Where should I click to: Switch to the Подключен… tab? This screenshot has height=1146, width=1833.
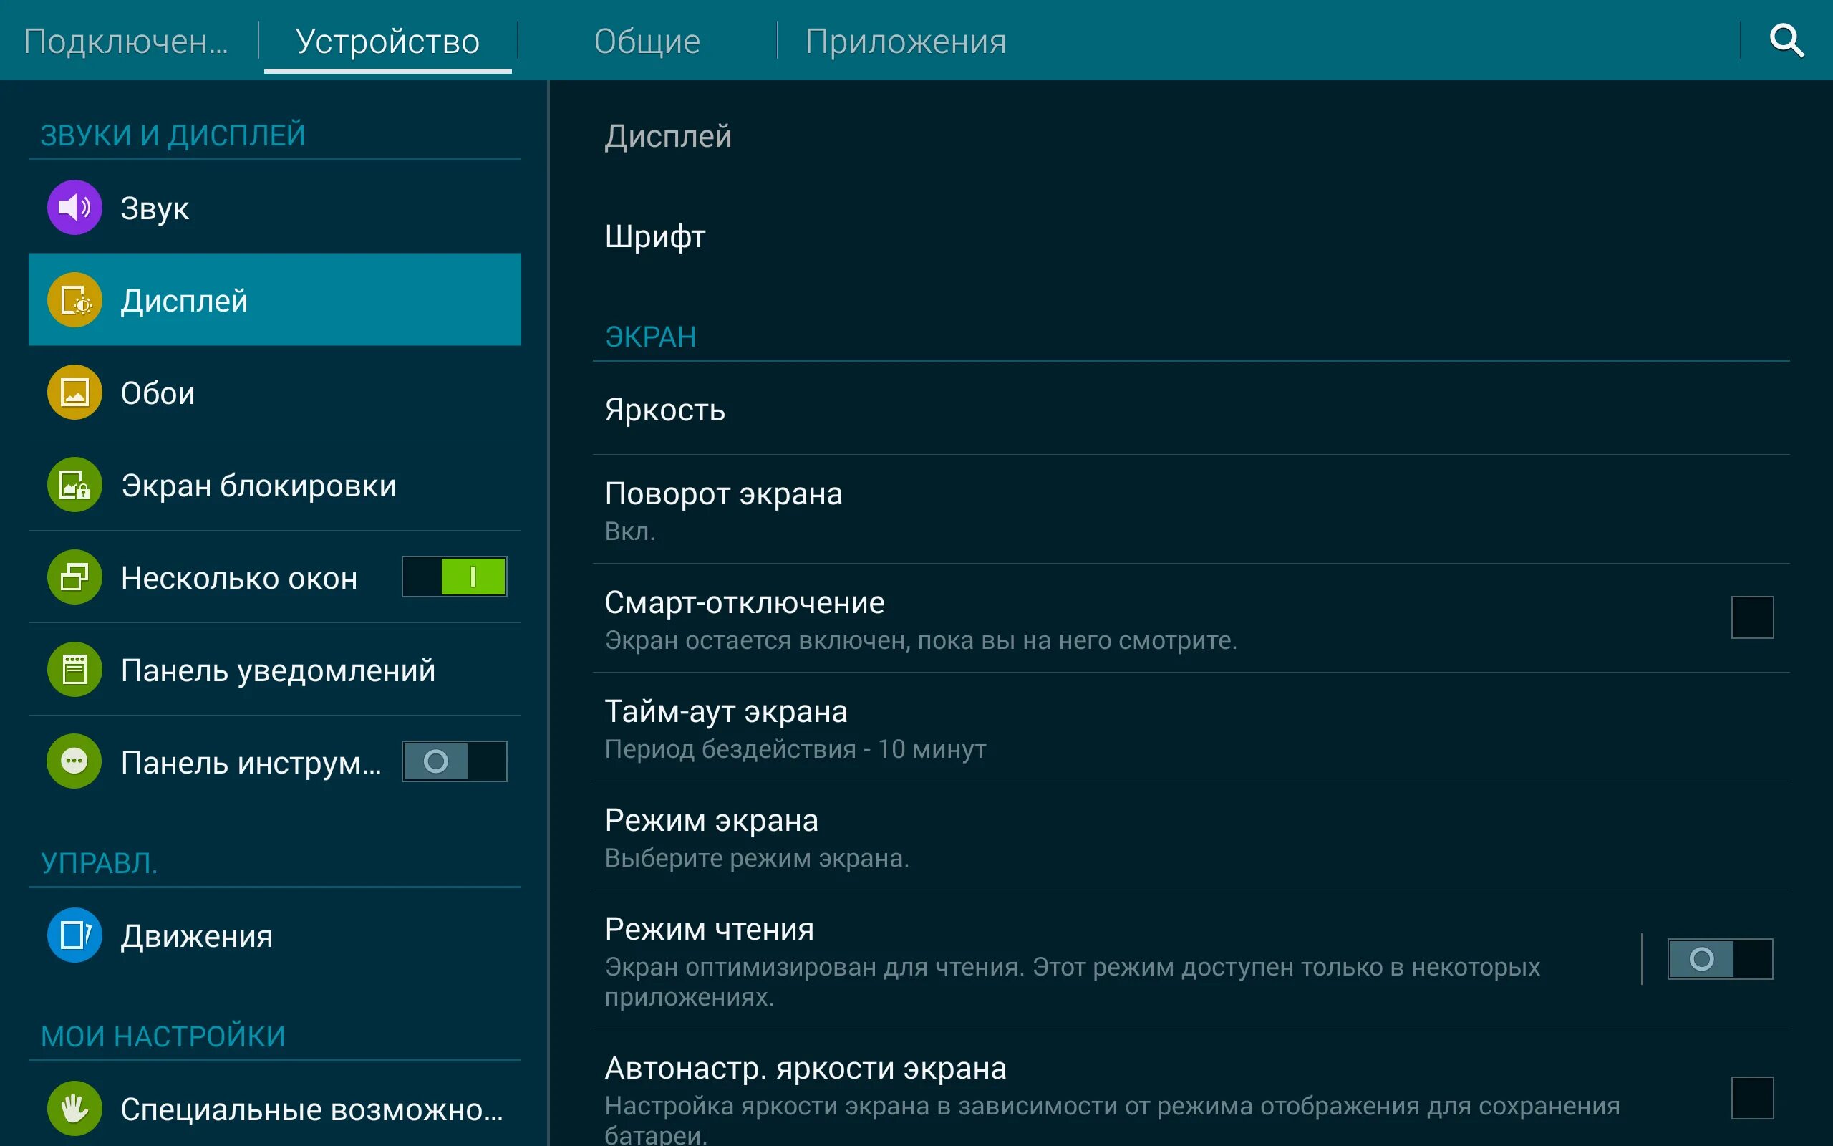coord(126,41)
